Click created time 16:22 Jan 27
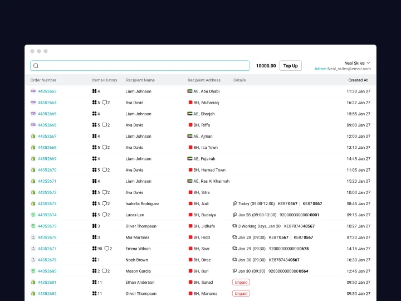The width and height of the screenshot is (401, 301). click(x=358, y=103)
